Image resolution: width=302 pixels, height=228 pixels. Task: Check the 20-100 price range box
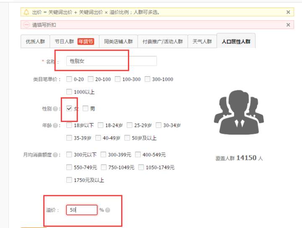tap(91, 79)
